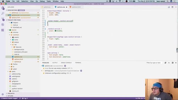The width and height of the screenshot is (178, 100).
Task: Expand the tasks folder
Action: (x=13, y=72)
